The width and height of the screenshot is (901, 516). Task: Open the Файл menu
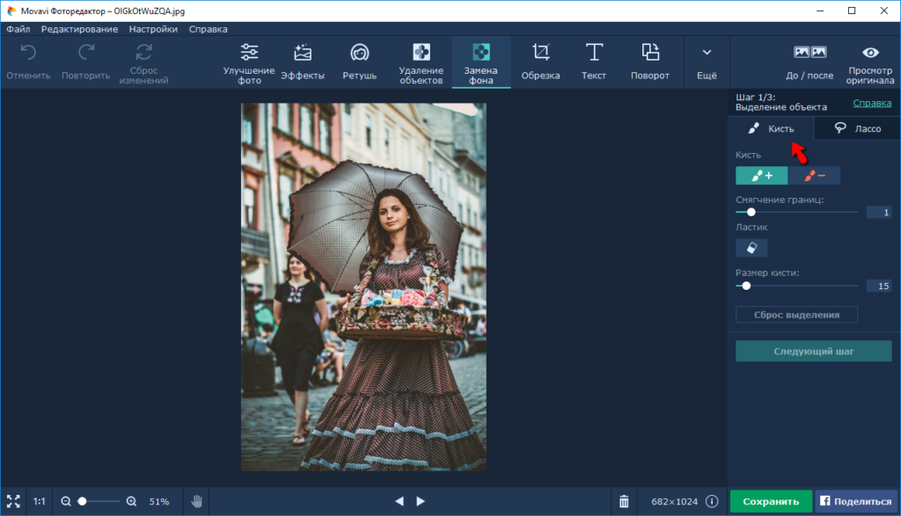point(18,29)
